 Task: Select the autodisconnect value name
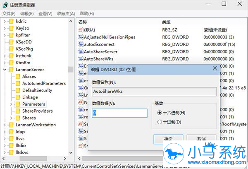click(99, 44)
